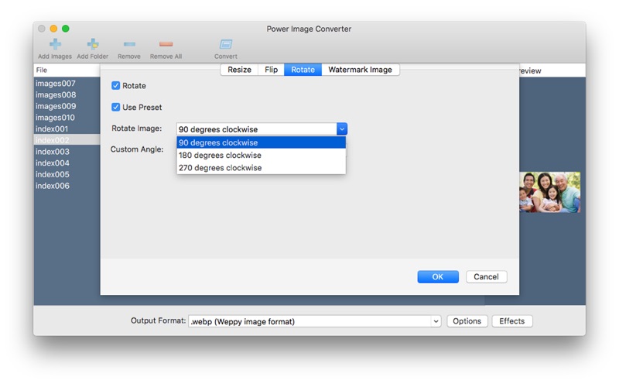Open the Options button
This screenshot has height=387, width=619.
click(467, 321)
